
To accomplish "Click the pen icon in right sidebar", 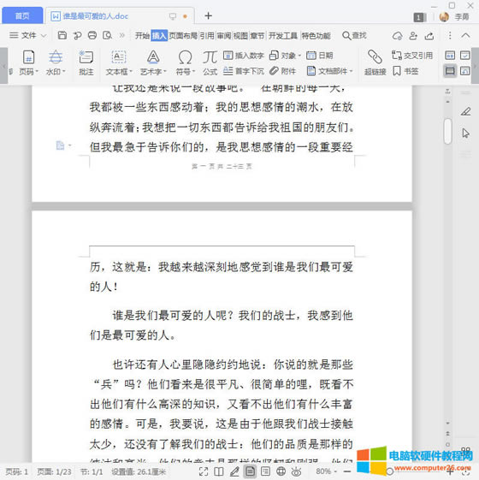I will point(465,112).
